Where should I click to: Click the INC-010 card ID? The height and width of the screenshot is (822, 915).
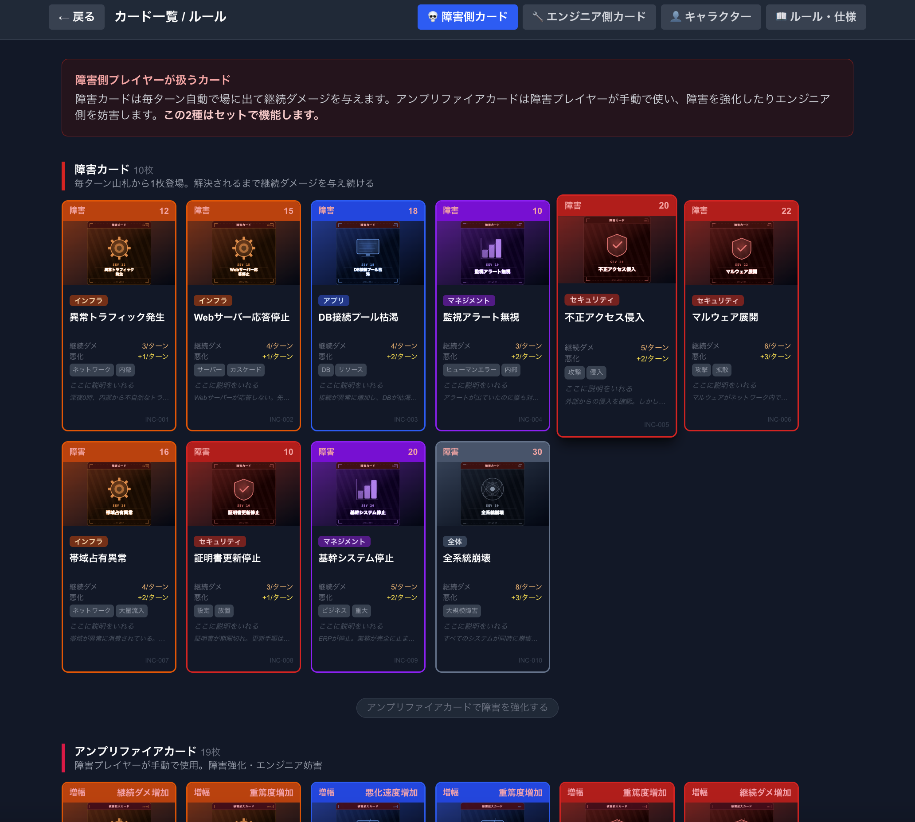click(x=530, y=660)
